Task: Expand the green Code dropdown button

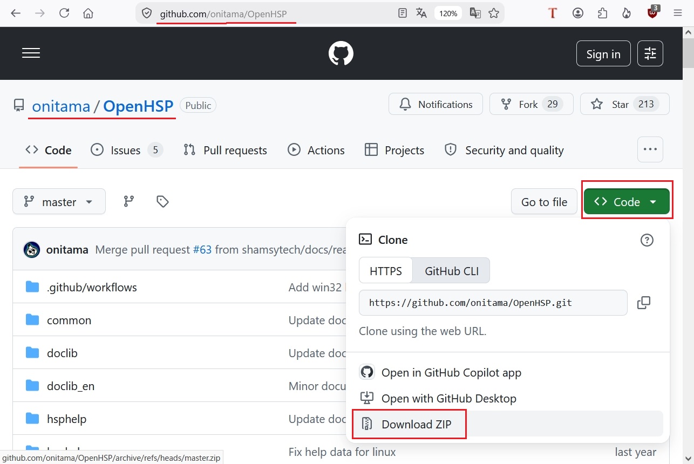Action: click(x=627, y=202)
